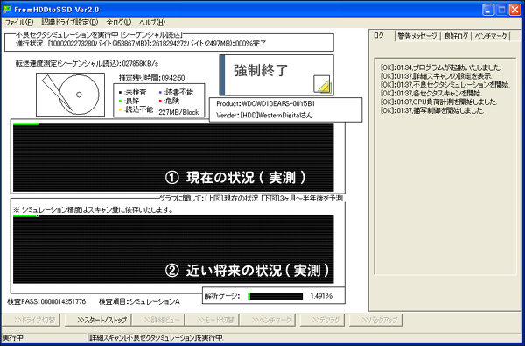
Task: Click the >>詳細ビュー button
Action: point(158,321)
